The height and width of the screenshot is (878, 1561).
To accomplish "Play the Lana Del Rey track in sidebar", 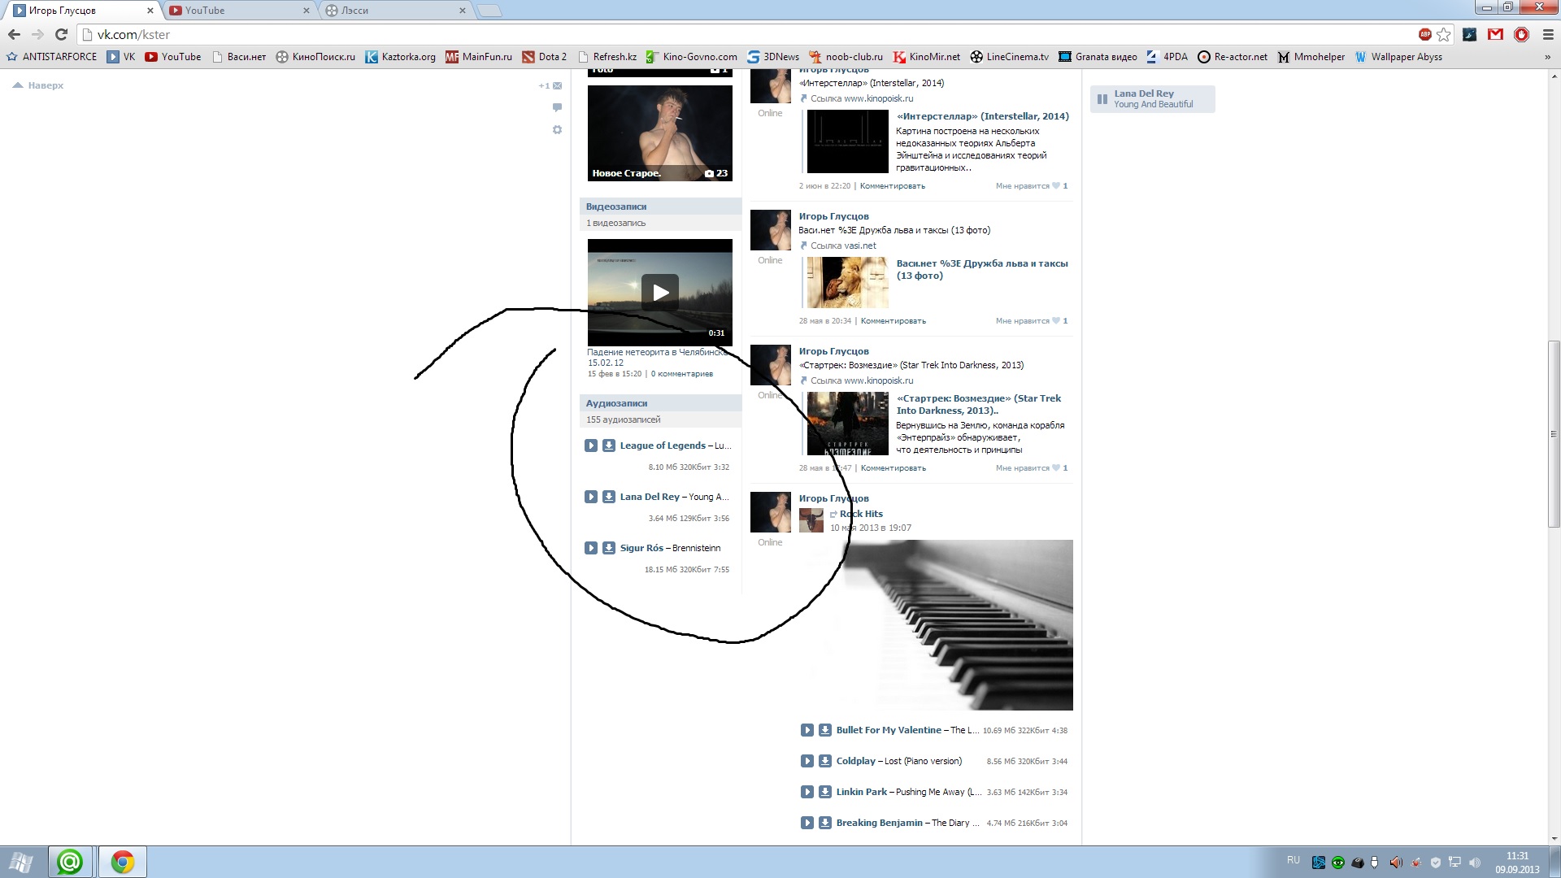I will tap(591, 497).
